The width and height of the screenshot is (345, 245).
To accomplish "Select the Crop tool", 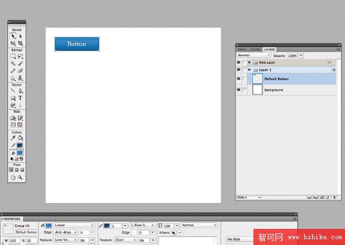I will coord(20,43).
